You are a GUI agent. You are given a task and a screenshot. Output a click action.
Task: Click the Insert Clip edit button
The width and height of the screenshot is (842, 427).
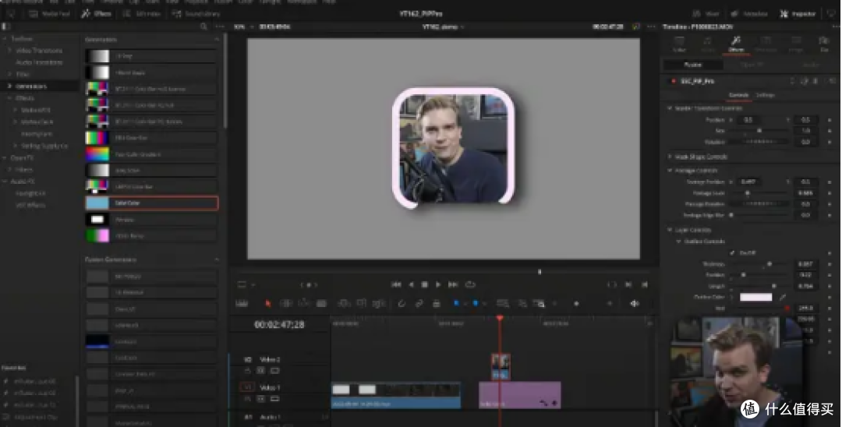[x=344, y=304]
